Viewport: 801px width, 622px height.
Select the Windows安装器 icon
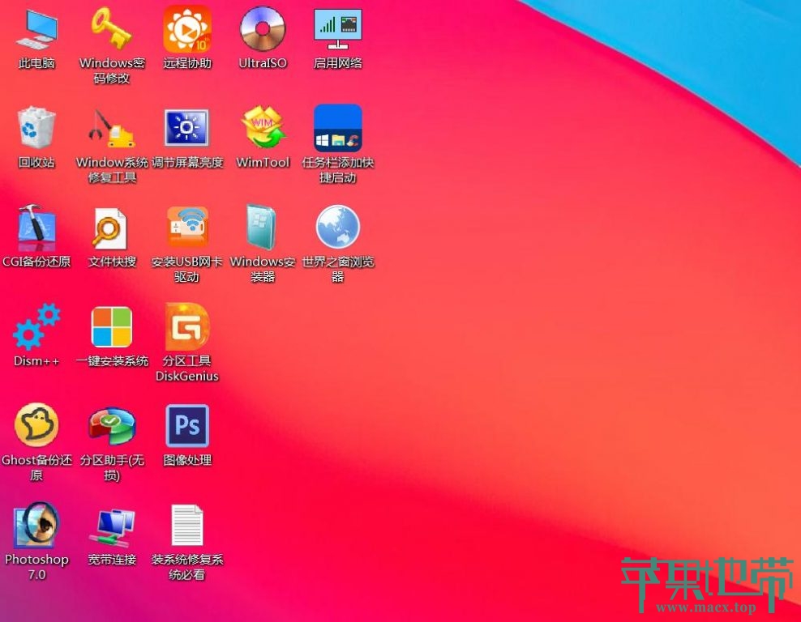[263, 228]
